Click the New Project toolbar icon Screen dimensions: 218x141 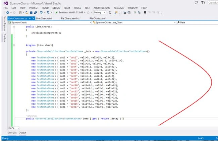click(x=20, y=13)
